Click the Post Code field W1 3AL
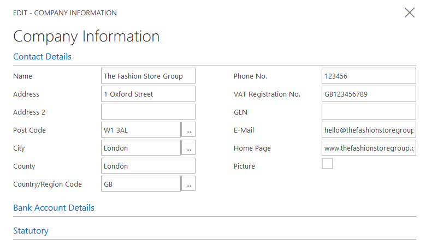 [140, 130]
